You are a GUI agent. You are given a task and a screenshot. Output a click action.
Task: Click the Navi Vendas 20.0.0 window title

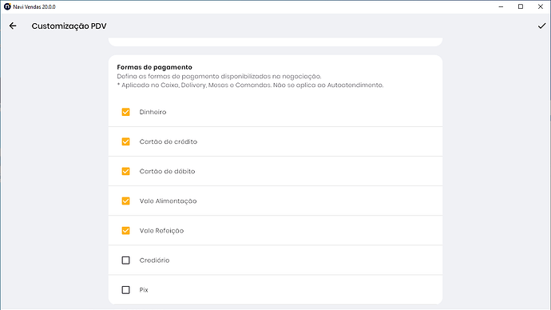click(x=34, y=6)
